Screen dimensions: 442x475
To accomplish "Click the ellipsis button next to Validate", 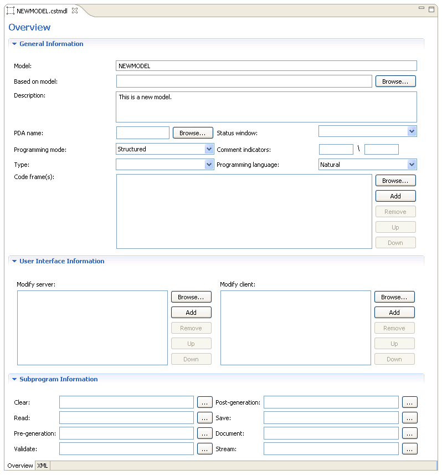I will click(x=205, y=449).
